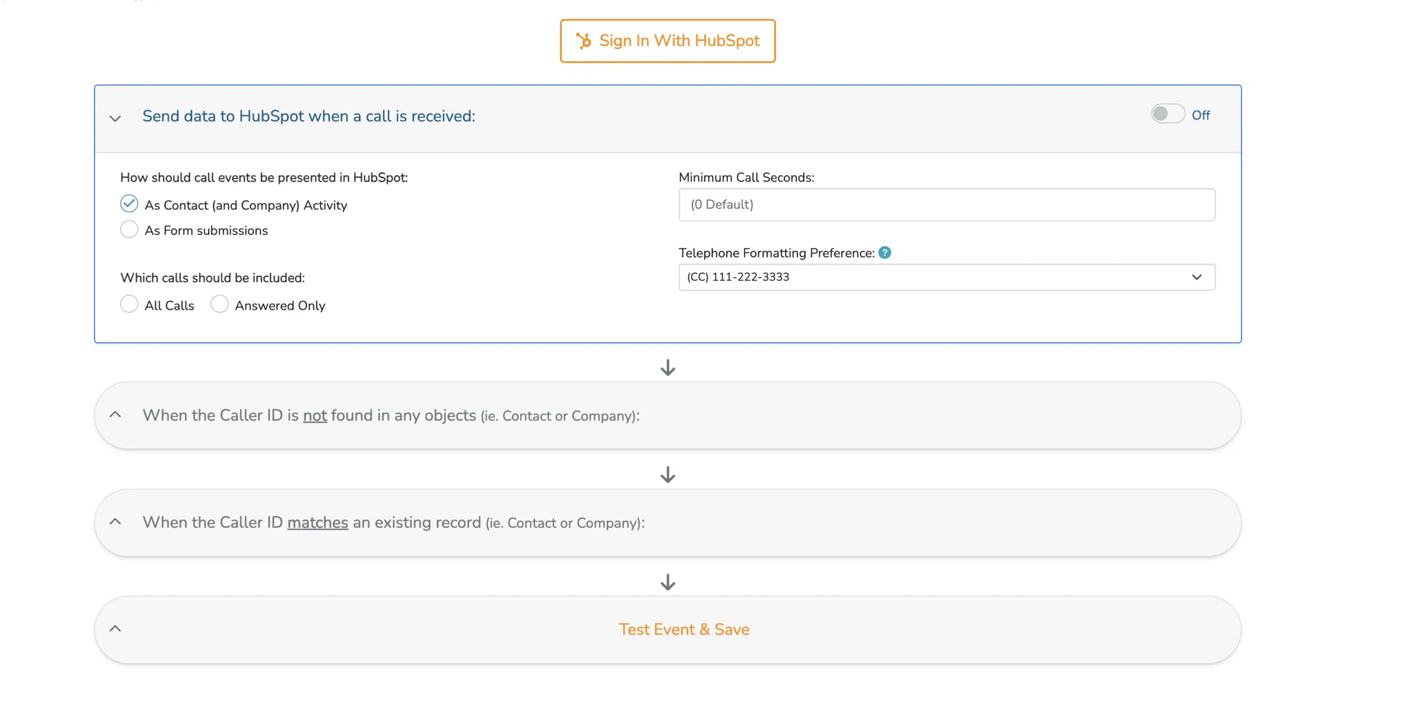Select As Contact (and Company) Activity option
The image size is (1417, 701).
[129, 204]
